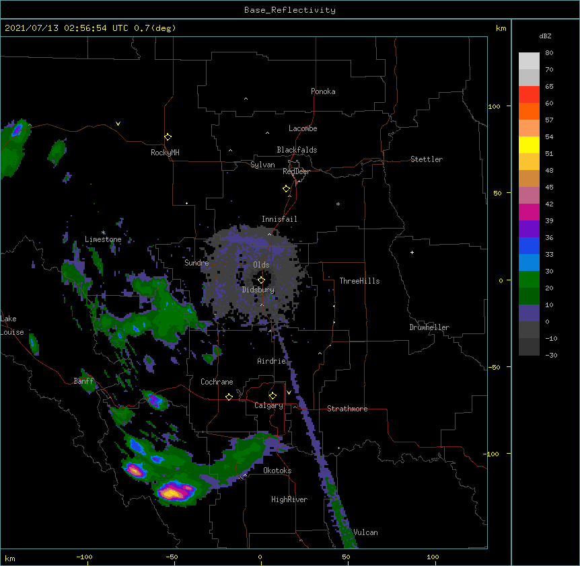Click the -30 value at the legend bottom
This screenshot has height=566, width=580.
pos(551,355)
